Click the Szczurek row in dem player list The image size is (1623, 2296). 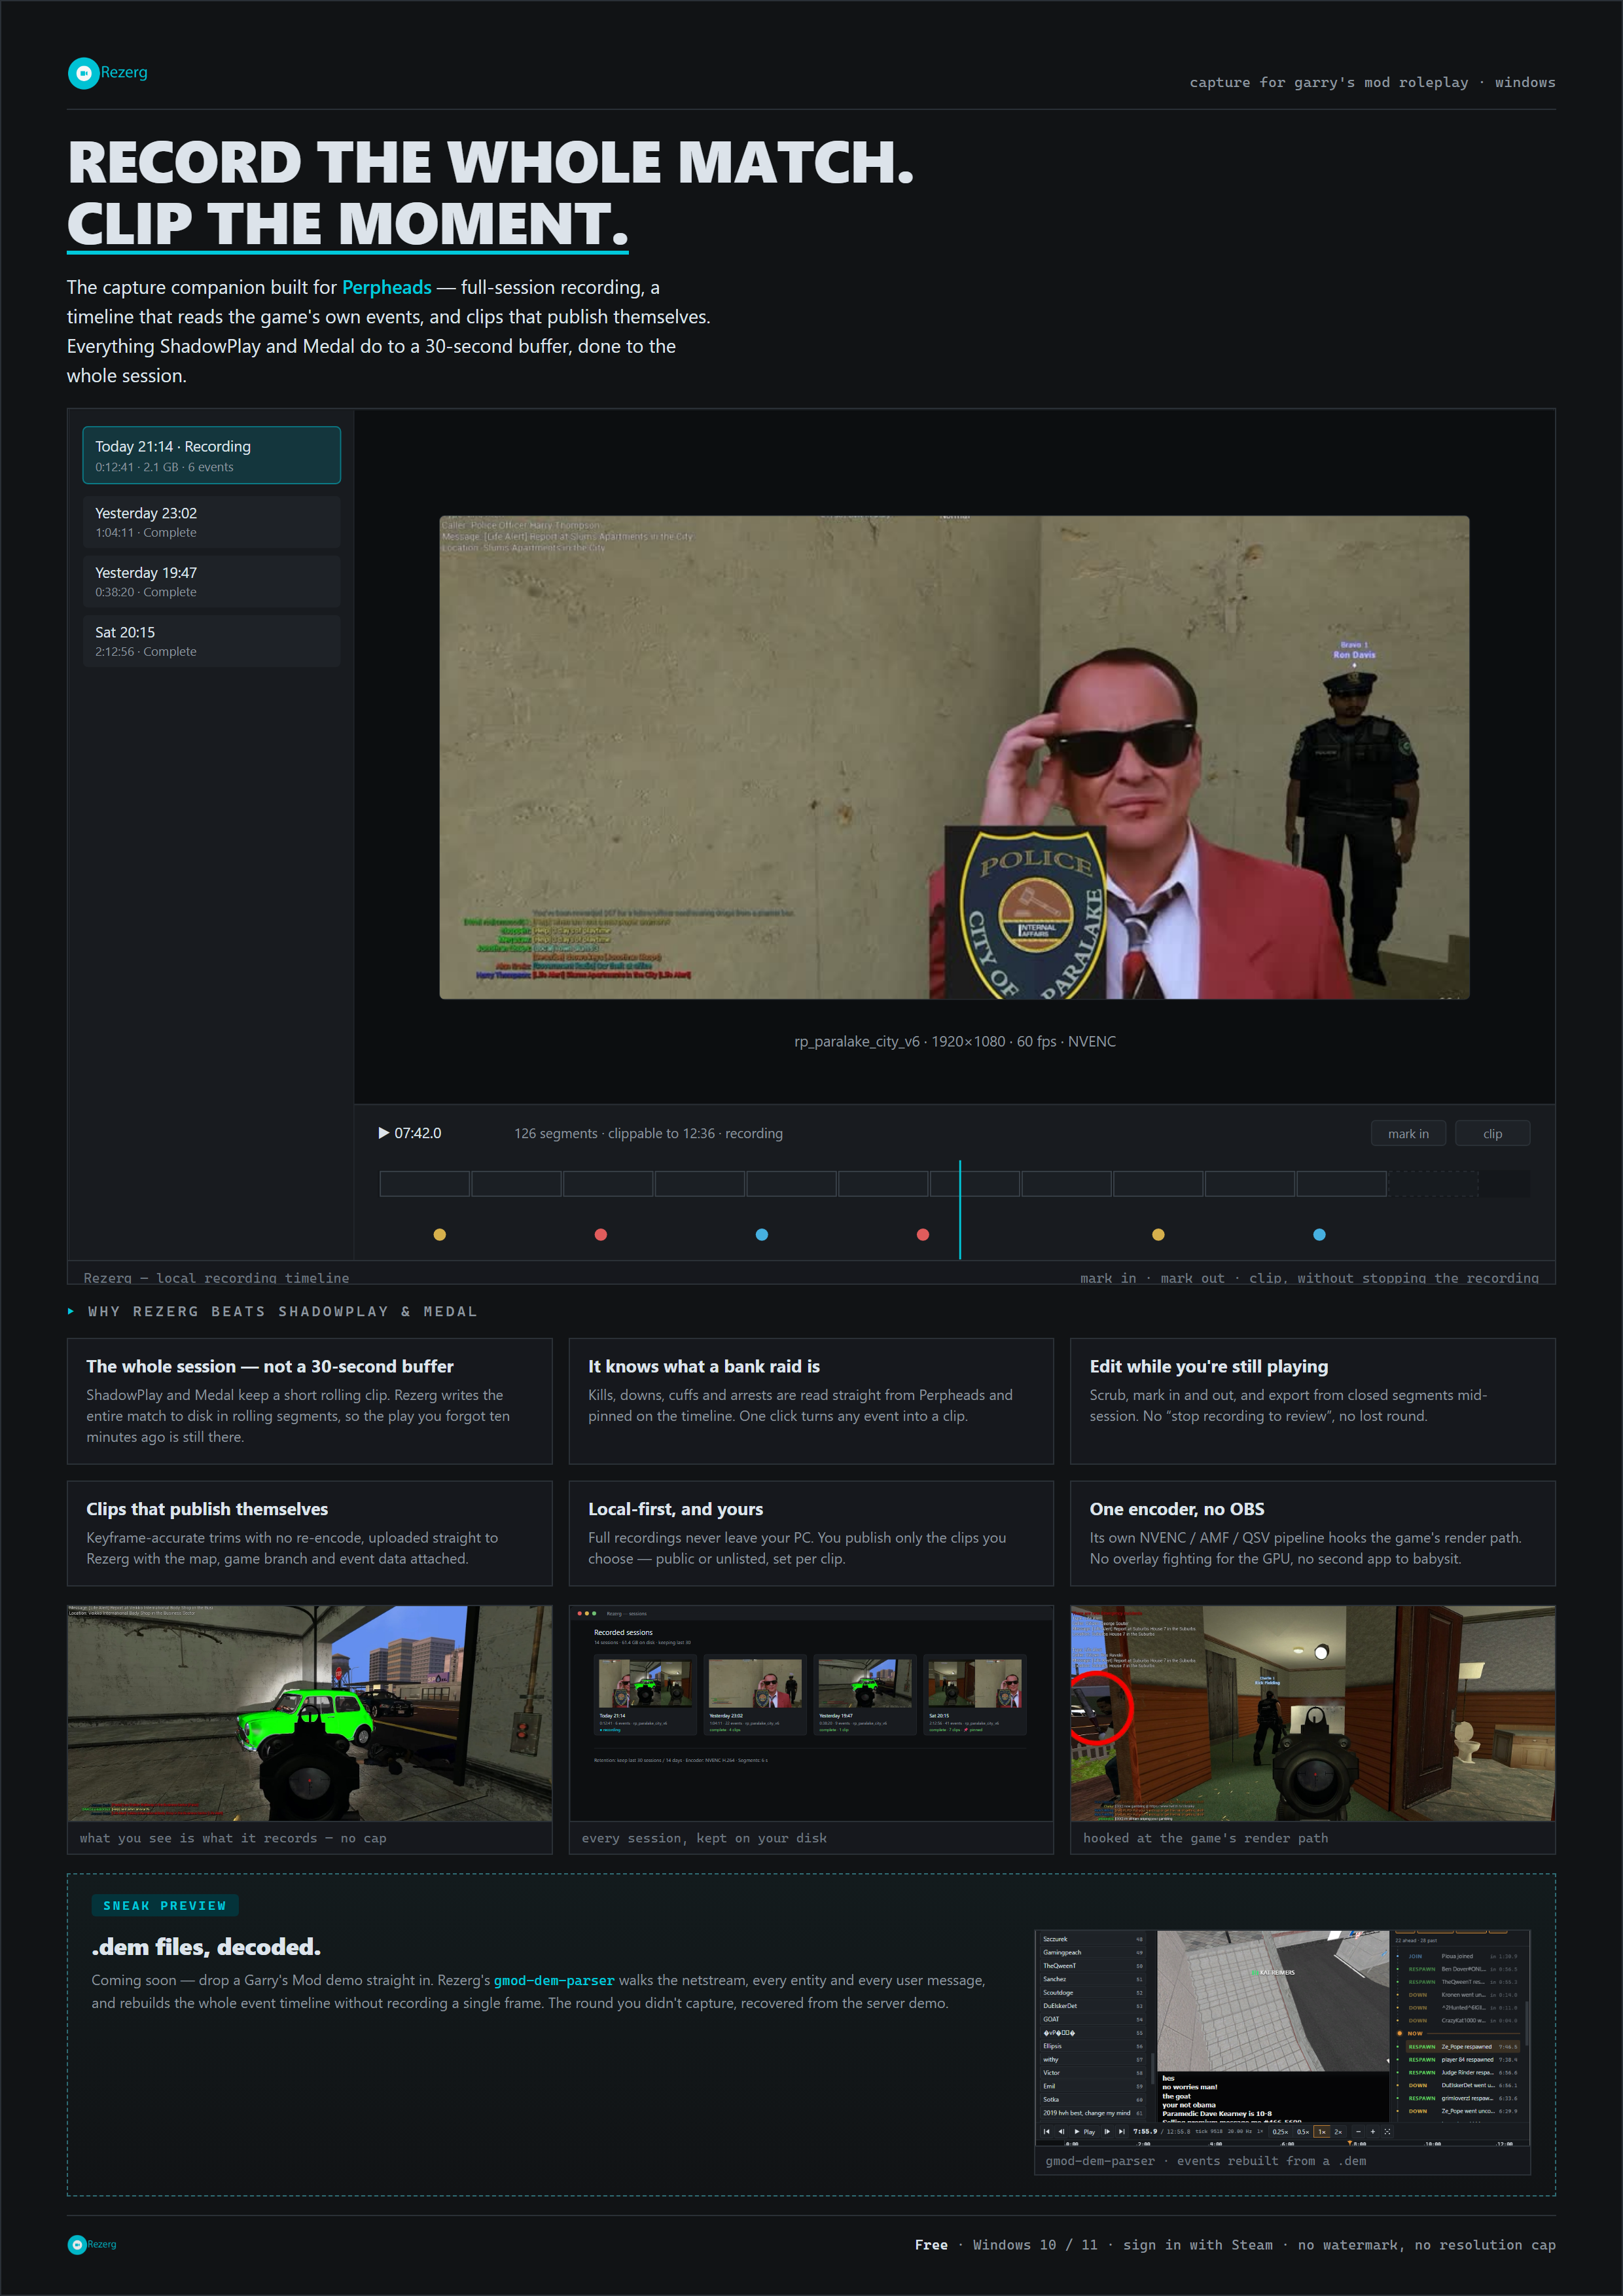1093,1939
